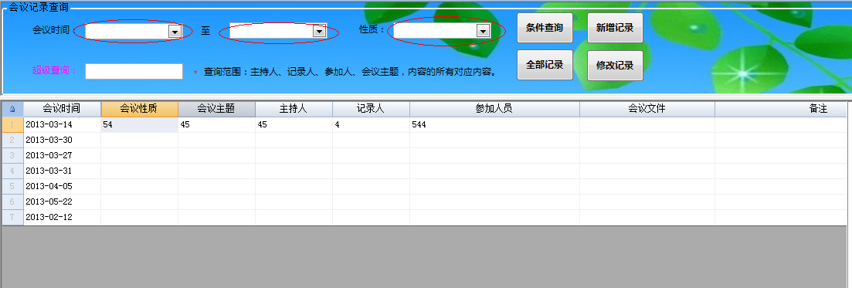Expand the 性质 combo box arrow
The height and width of the screenshot is (288, 852).
(483, 32)
